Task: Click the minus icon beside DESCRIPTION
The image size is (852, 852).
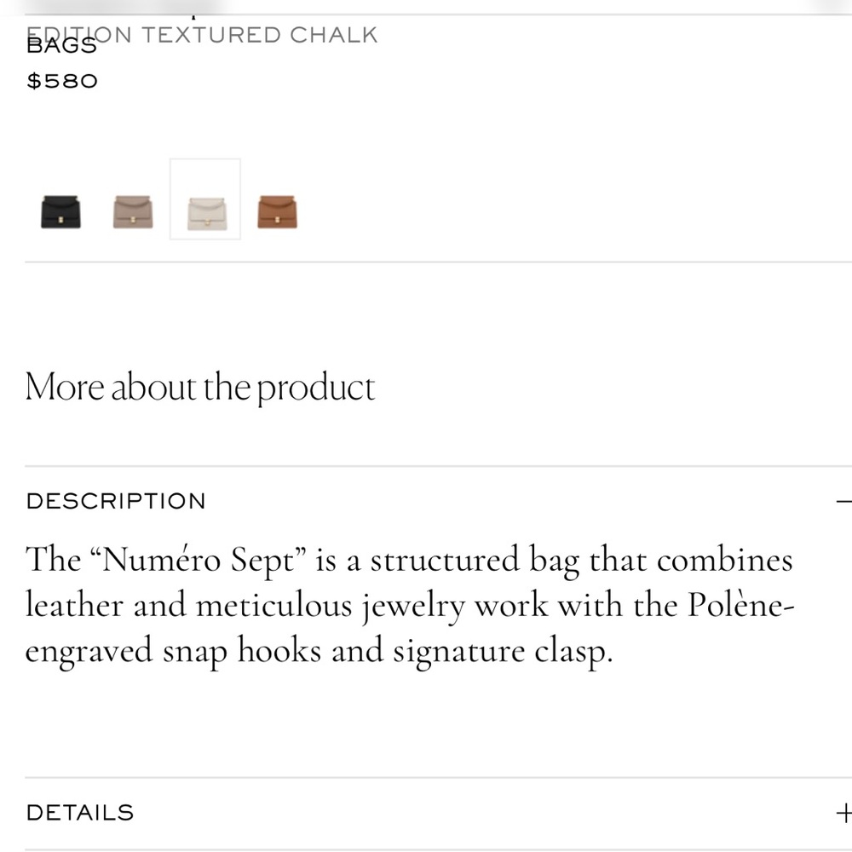Action: point(846,501)
